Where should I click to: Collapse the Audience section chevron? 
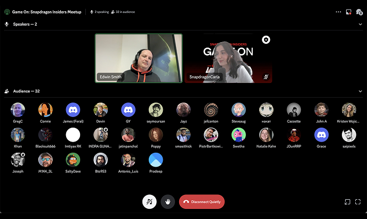pyautogui.click(x=360, y=91)
